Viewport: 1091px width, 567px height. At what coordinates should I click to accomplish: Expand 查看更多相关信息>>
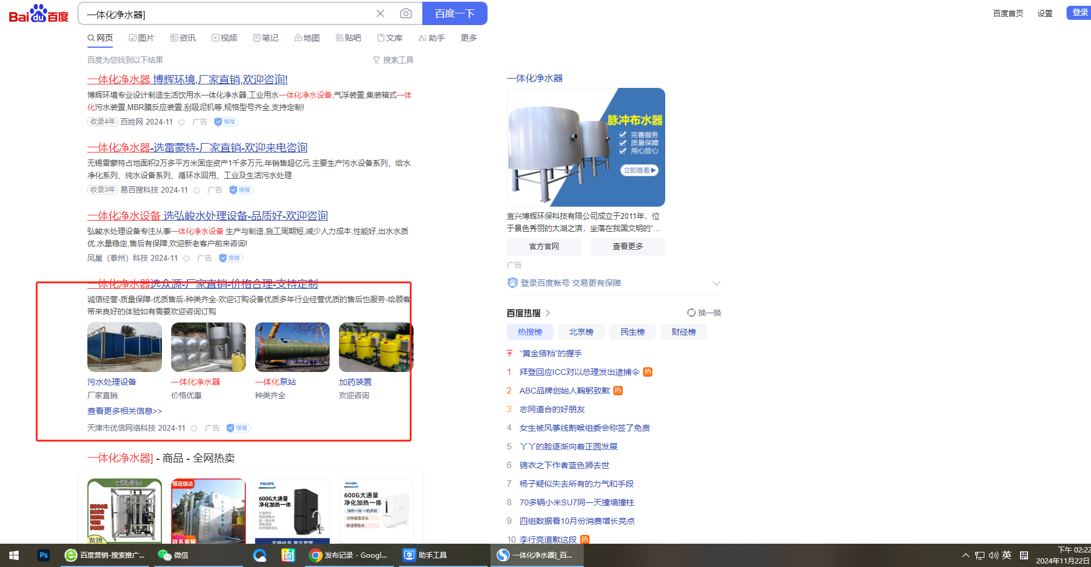[x=125, y=411]
